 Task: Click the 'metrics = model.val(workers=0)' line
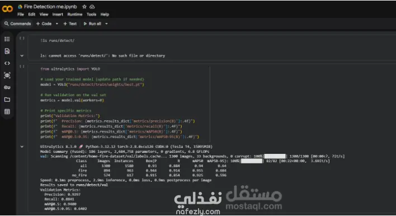point(72,100)
